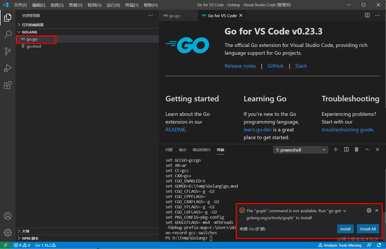Open the troubleshooting guide link
The height and width of the screenshot is (249, 386).
(347, 130)
